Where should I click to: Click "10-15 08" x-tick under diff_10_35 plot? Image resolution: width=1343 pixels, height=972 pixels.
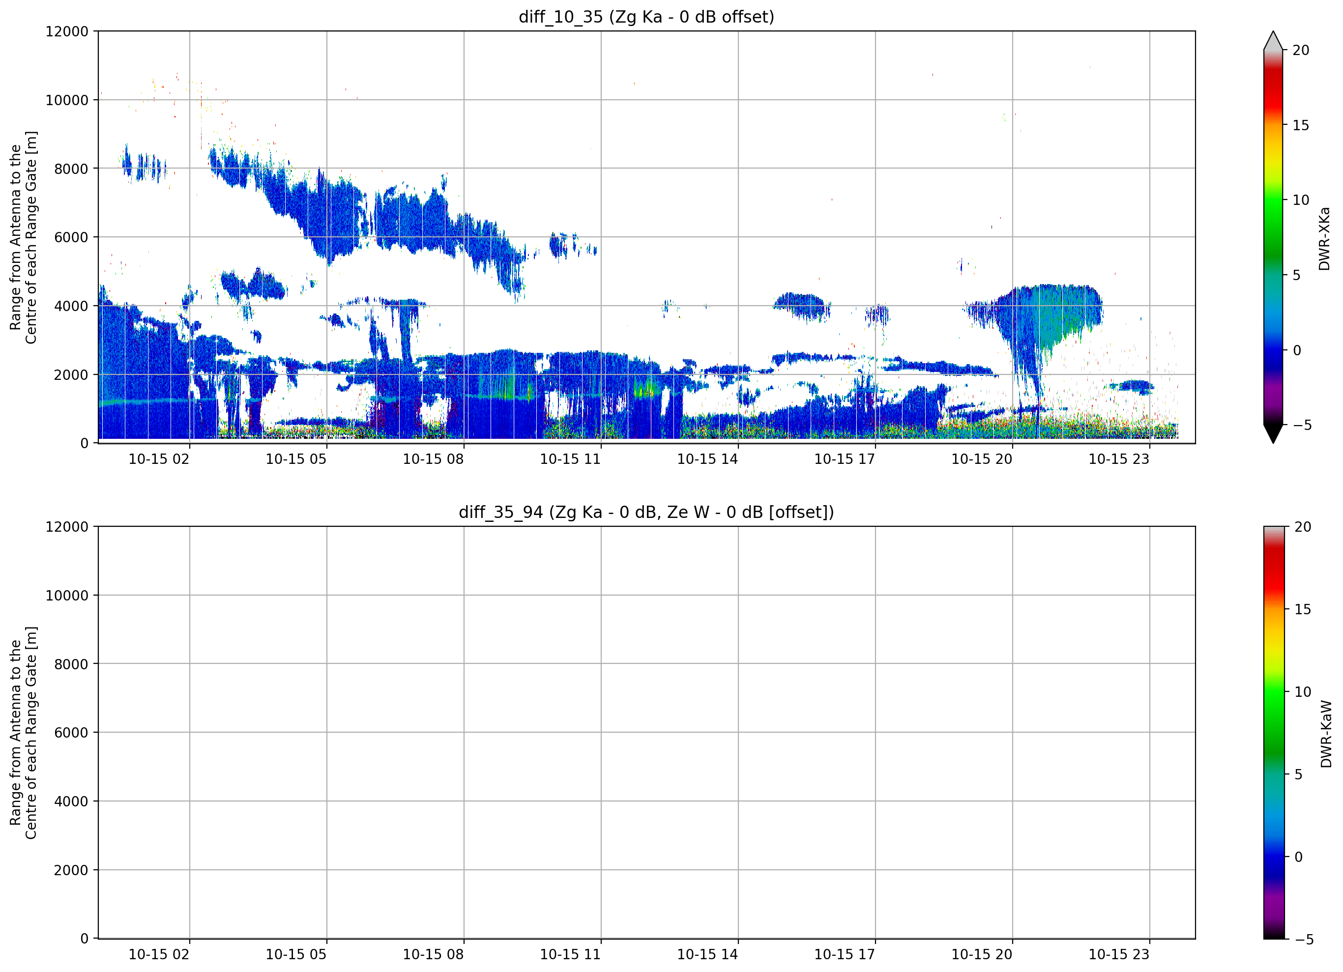[x=434, y=459]
